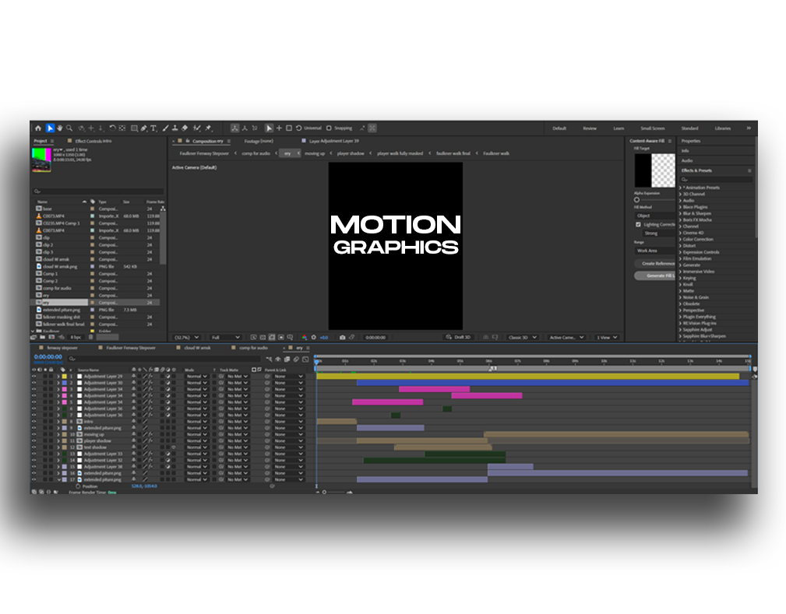Adjust the Alpha Expansion slider handle
The width and height of the screenshot is (786, 614).
tap(636, 199)
